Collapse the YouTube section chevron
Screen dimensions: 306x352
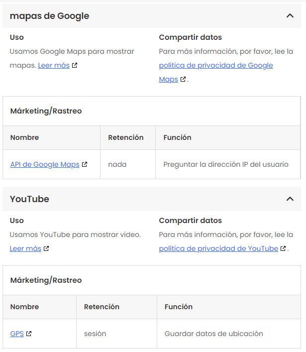tap(290, 199)
